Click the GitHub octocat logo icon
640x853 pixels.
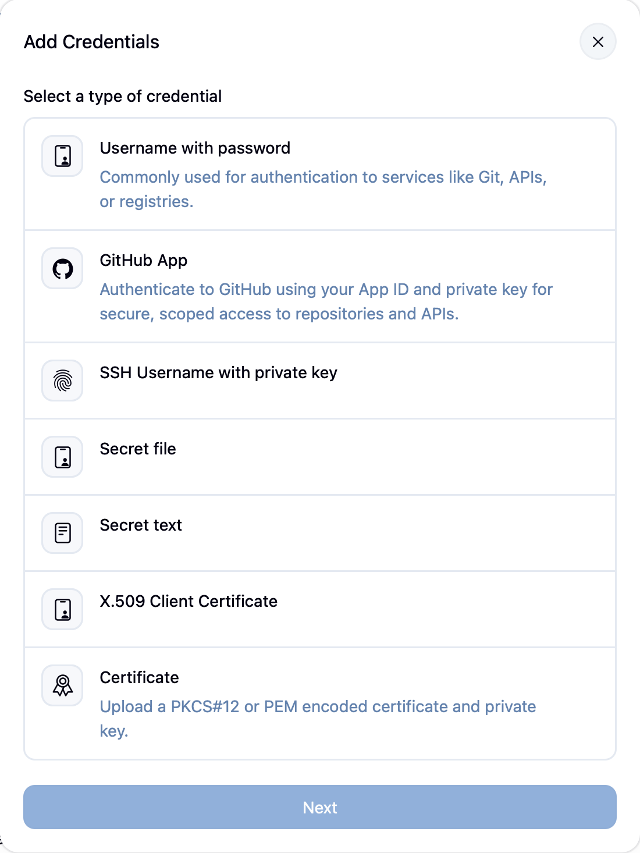[62, 268]
